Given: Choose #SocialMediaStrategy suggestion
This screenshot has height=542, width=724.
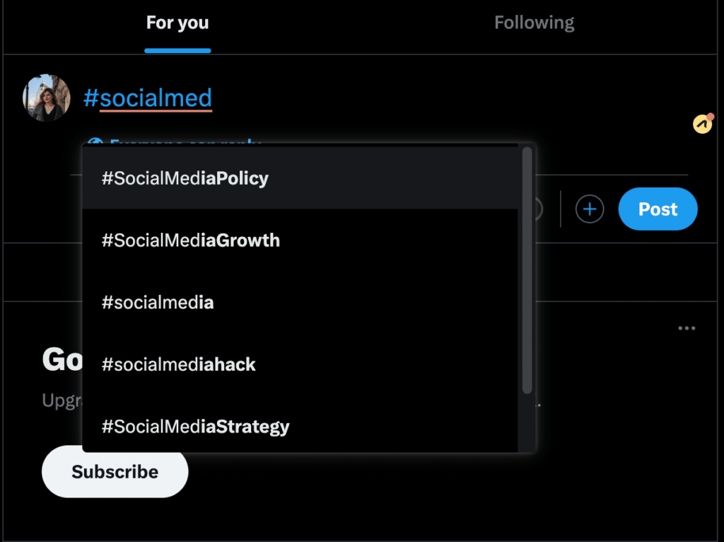Looking at the screenshot, I should click(300, 425).
